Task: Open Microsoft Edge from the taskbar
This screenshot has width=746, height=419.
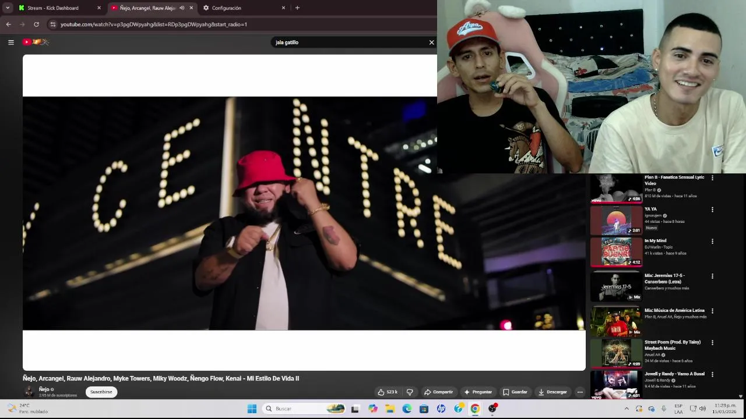Action: coord(407,409)
